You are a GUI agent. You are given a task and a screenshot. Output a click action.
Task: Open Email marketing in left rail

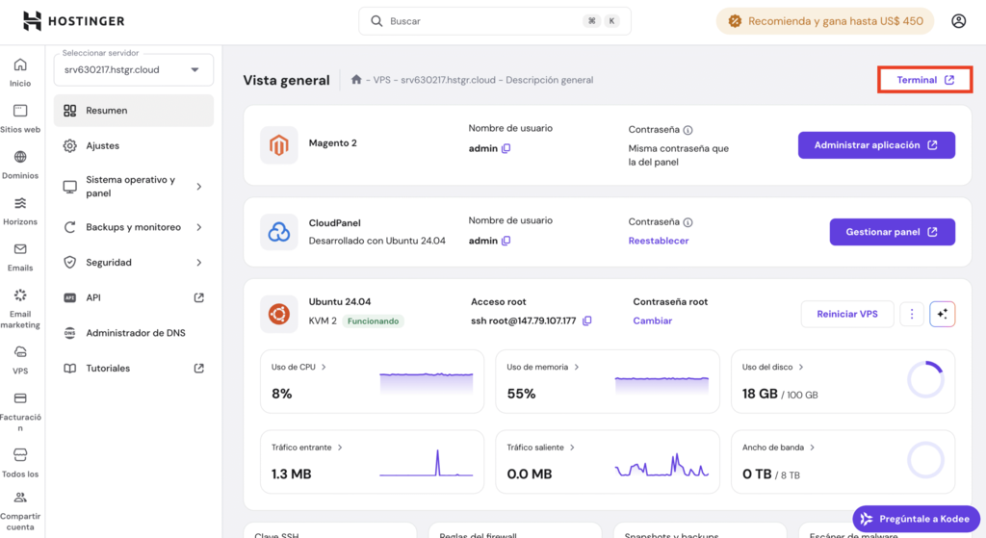[x=20, y=309]
